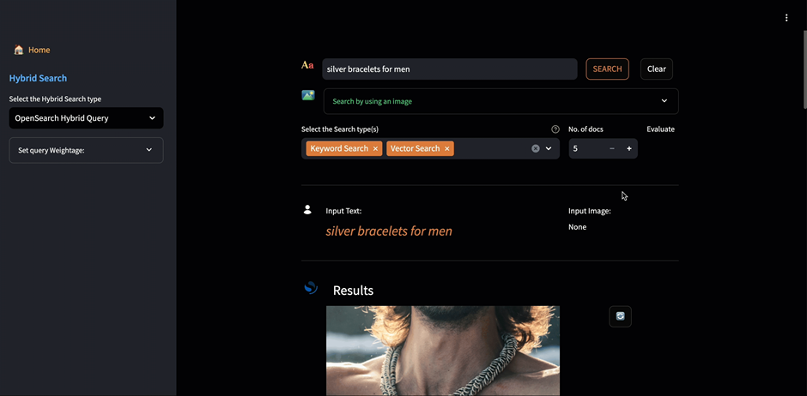Go to the Home link
The image size is (807, 396).
tap(39, 50)
